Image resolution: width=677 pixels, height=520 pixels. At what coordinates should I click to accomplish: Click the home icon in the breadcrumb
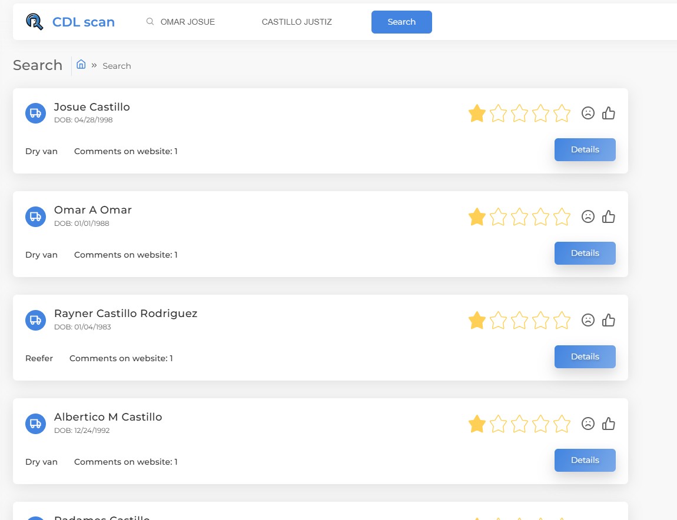[x=81, y=65]
